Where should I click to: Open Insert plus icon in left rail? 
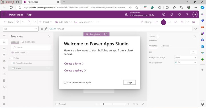click(x=4, y=48)
